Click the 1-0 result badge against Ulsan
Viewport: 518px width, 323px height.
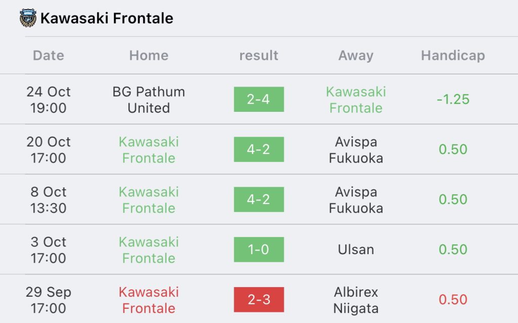(258, 250)
